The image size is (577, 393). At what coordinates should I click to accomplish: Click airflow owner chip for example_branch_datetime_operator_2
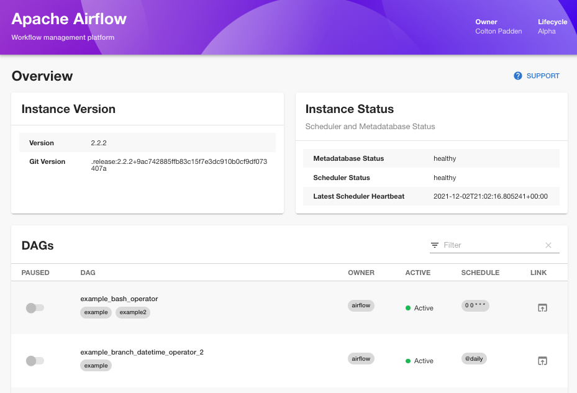(361, 359)
